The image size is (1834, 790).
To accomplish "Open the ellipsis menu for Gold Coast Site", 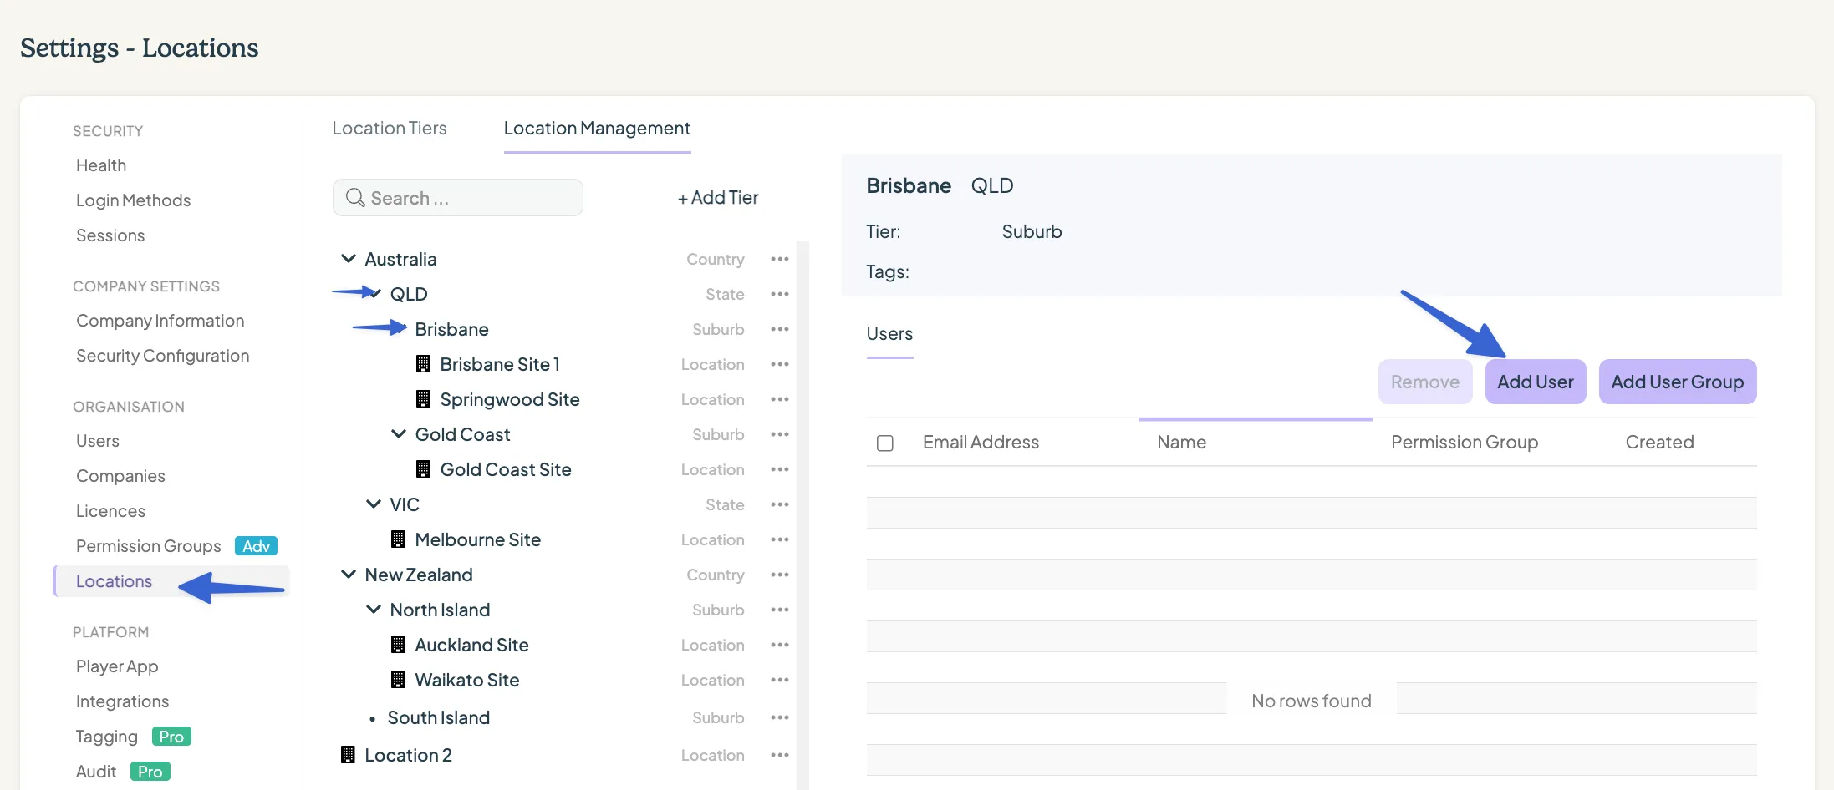I will click(x=780, y=469).
